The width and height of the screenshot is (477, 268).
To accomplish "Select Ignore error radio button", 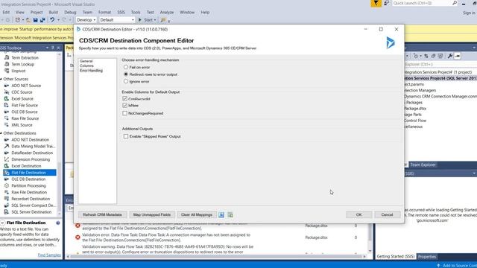I will (x=126, y=81).
